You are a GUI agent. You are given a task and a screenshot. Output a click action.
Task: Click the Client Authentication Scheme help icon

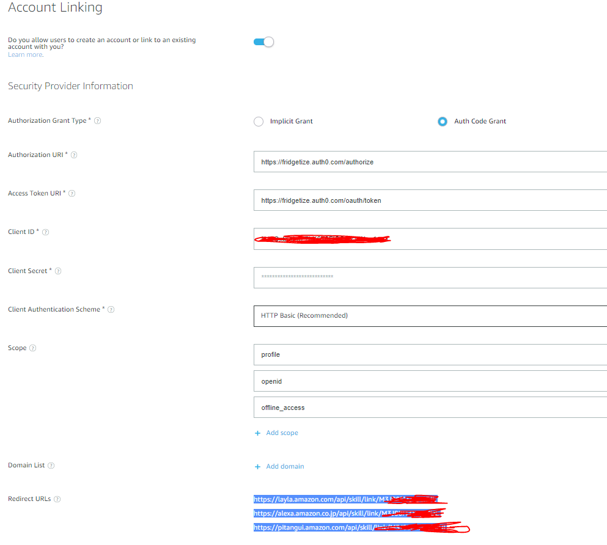coord(111,309)
